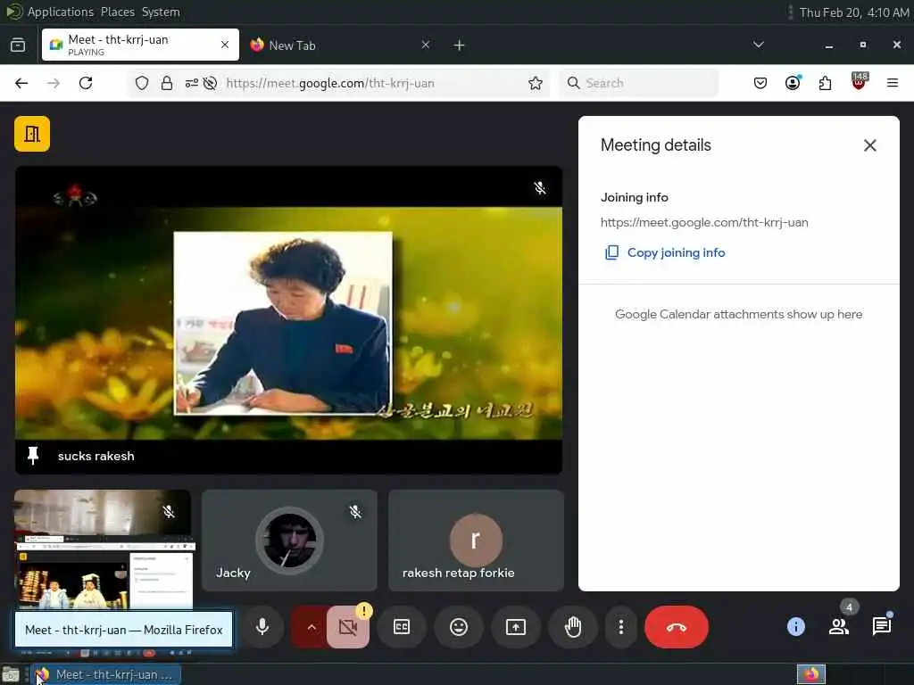
Task: Reload the current page
Action: [86, 83]
